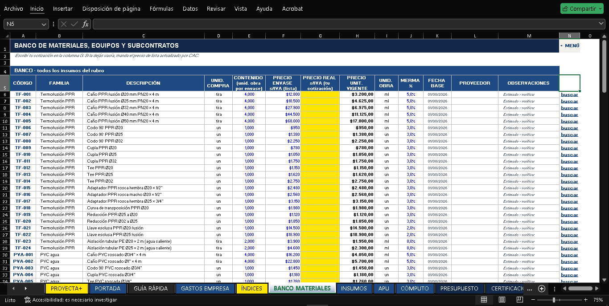Click the buscar link for TF-001

[569, 94]
